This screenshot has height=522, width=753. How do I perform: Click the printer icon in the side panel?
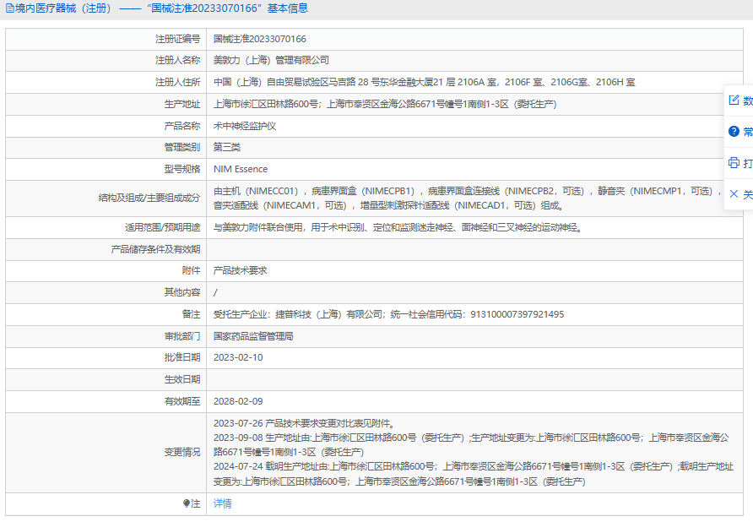tap(734, 162)
